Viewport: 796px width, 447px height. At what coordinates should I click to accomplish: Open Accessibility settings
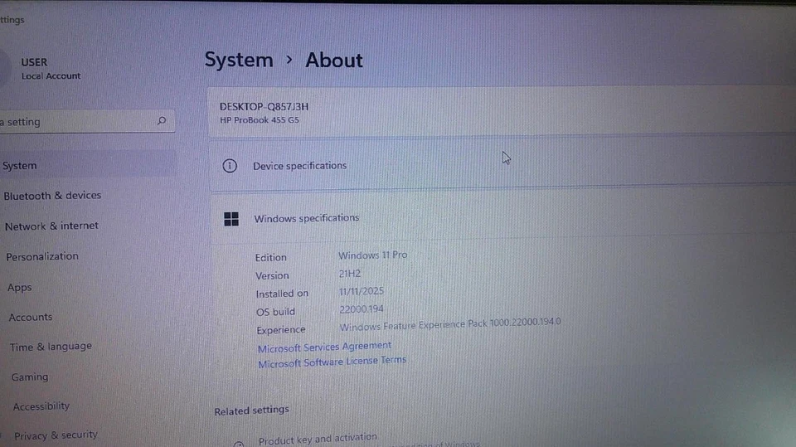click(41, 406)
